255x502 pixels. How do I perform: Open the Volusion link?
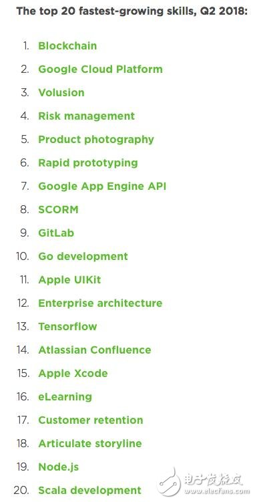(x=61, y=92)
